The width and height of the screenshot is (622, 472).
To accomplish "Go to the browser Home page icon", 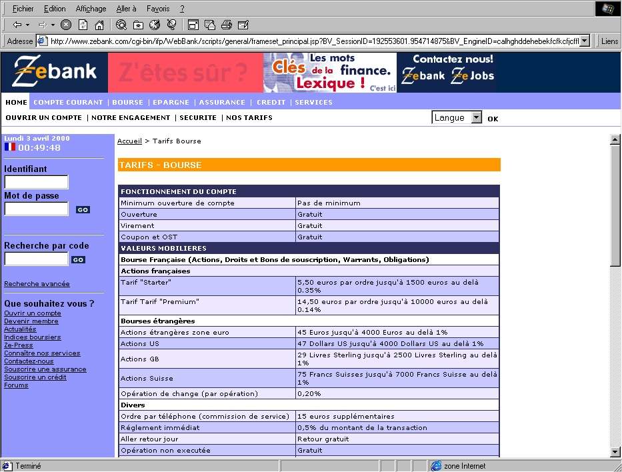I will pyautogui.click(x=99, y=25).
